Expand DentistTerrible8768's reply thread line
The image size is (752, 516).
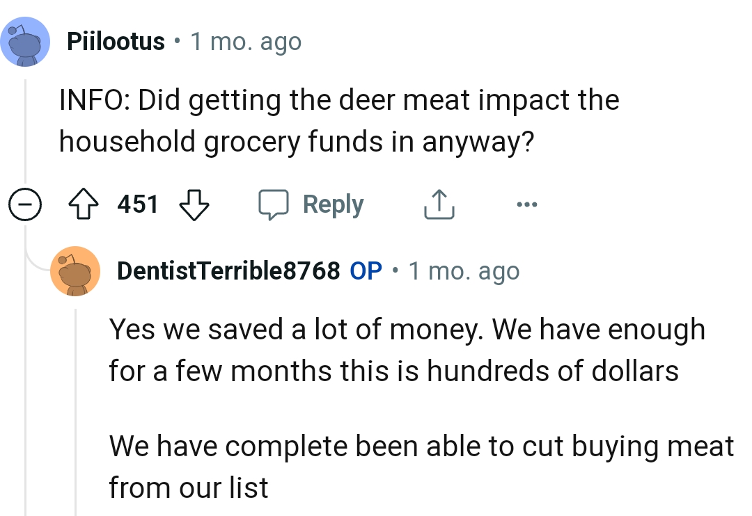77,410
